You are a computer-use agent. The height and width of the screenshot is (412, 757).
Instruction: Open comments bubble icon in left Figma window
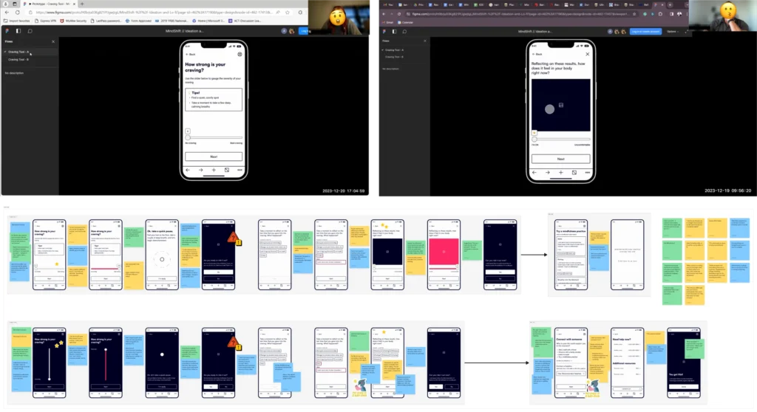point(30,32)
